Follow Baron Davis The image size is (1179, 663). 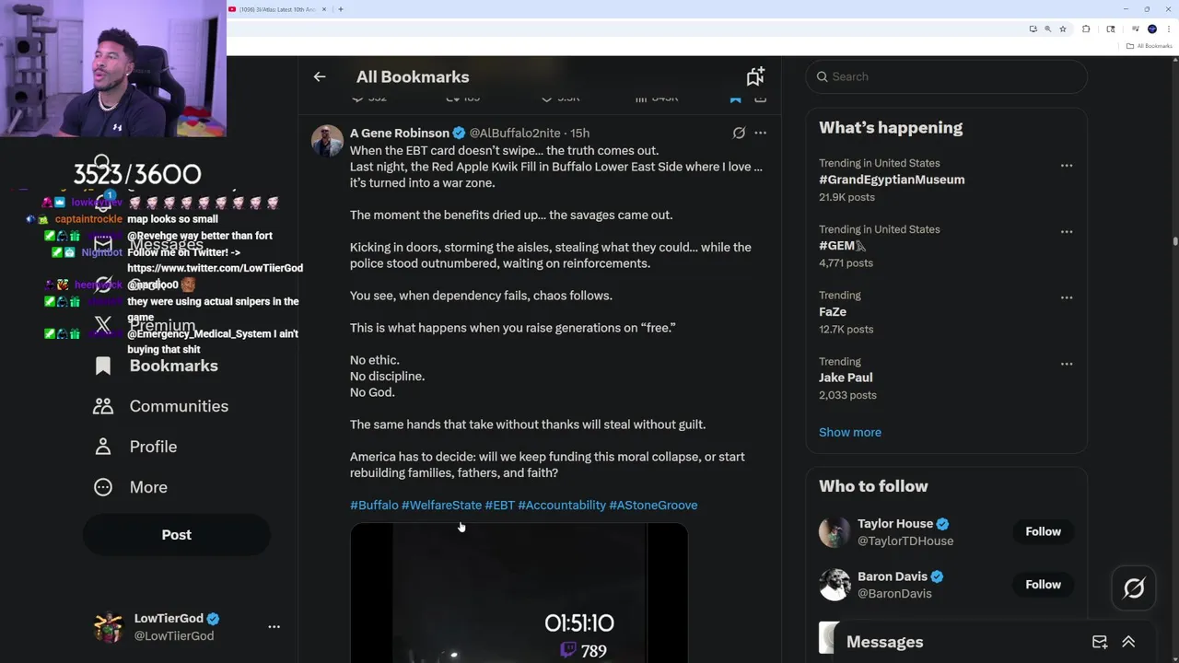[x=1044, y=585]
